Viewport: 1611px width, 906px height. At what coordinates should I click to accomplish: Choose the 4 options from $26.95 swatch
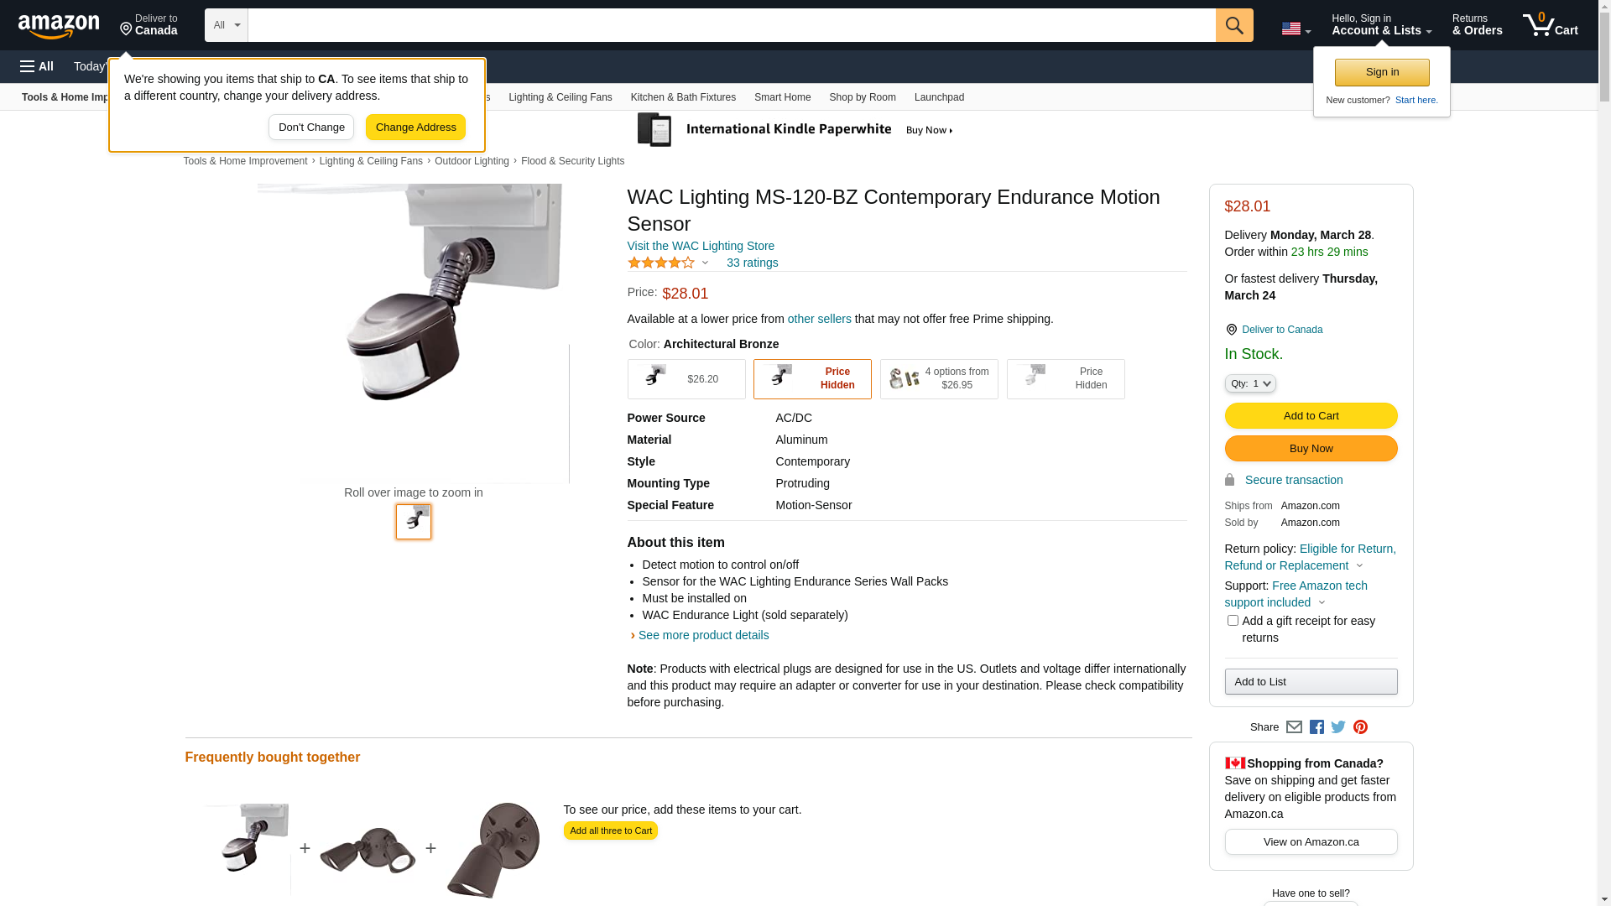coord(939,379)
